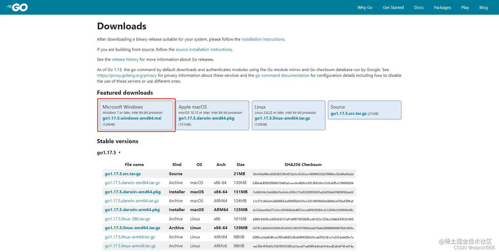Image resolution: width=499 pixels, height=252 pixels.
Task: Click the Featured downloads heading
Action: (125, 93)
